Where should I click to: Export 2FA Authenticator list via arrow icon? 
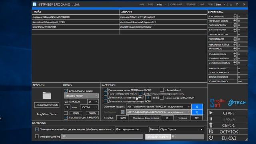pos(235,30)
